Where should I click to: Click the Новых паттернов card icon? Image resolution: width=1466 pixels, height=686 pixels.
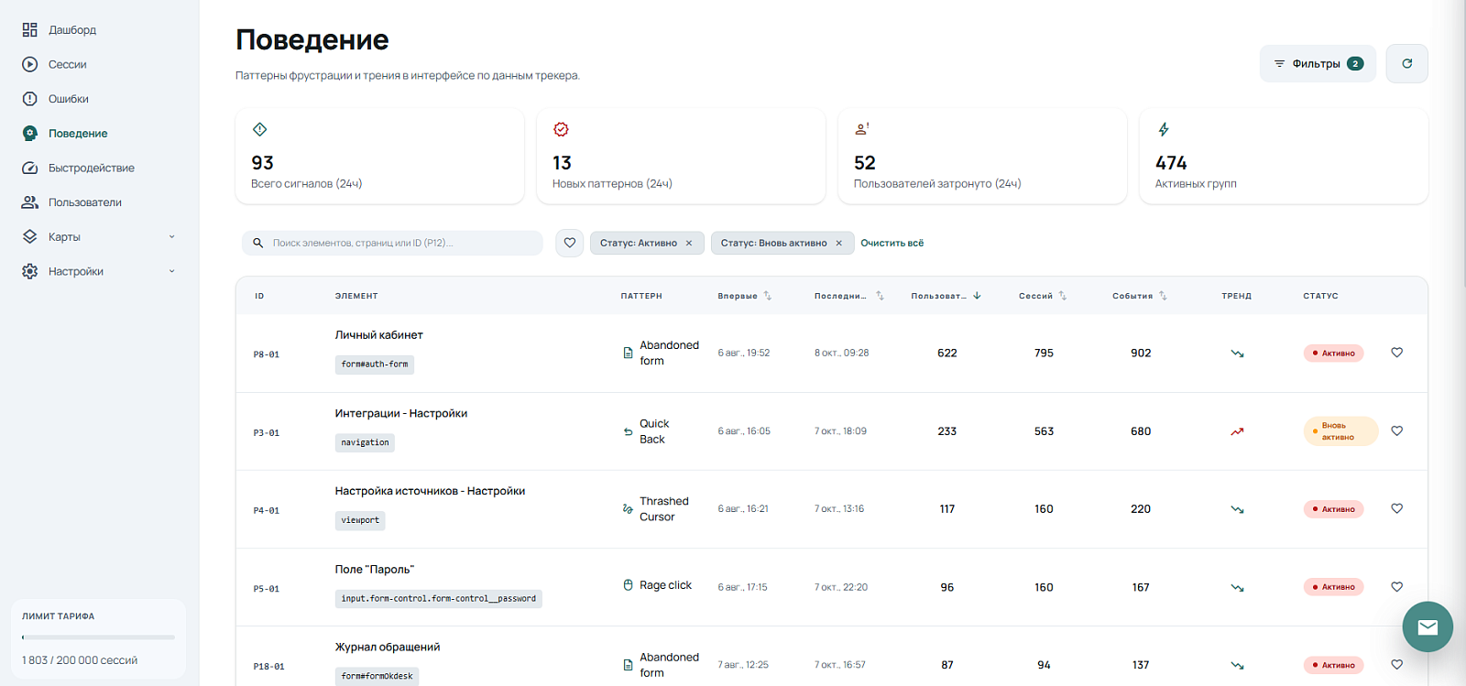561,130
